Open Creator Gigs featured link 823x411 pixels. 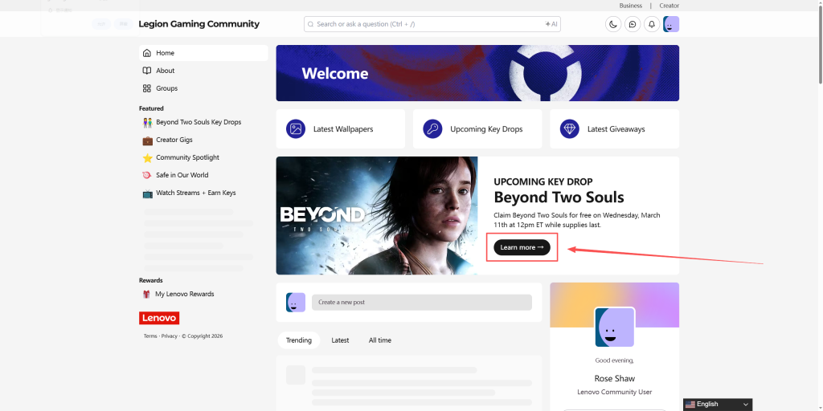174,140
